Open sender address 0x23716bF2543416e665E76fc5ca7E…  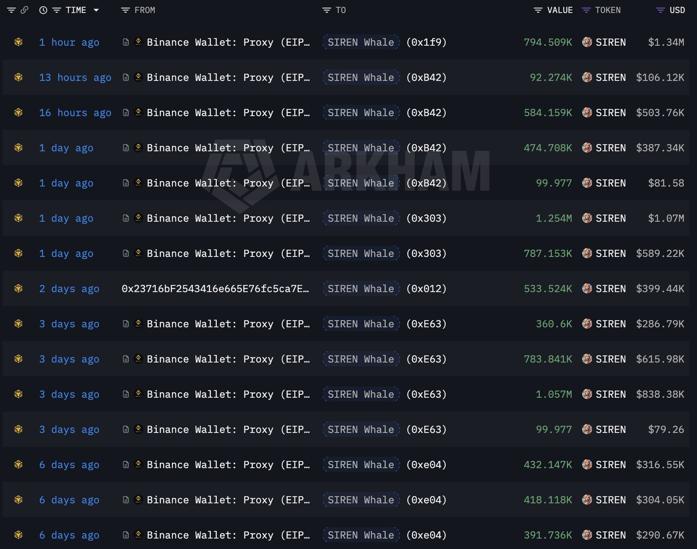click(x=215, y=289)
